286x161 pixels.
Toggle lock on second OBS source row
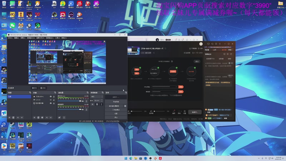[x=54, y=100]
